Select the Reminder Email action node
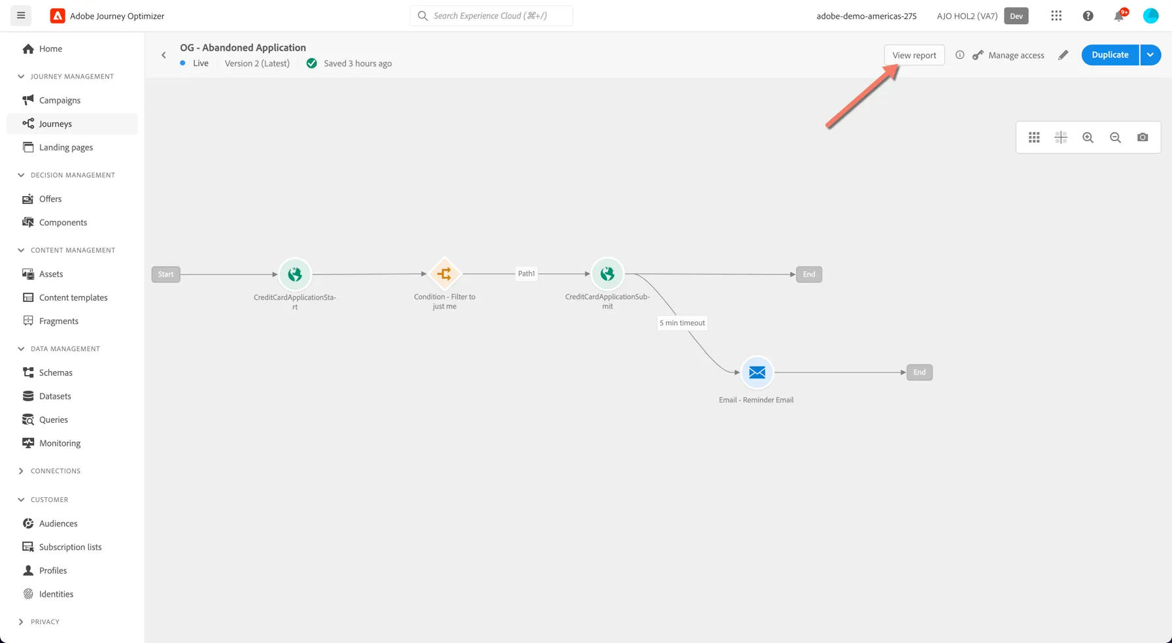 tap(757, 372)
